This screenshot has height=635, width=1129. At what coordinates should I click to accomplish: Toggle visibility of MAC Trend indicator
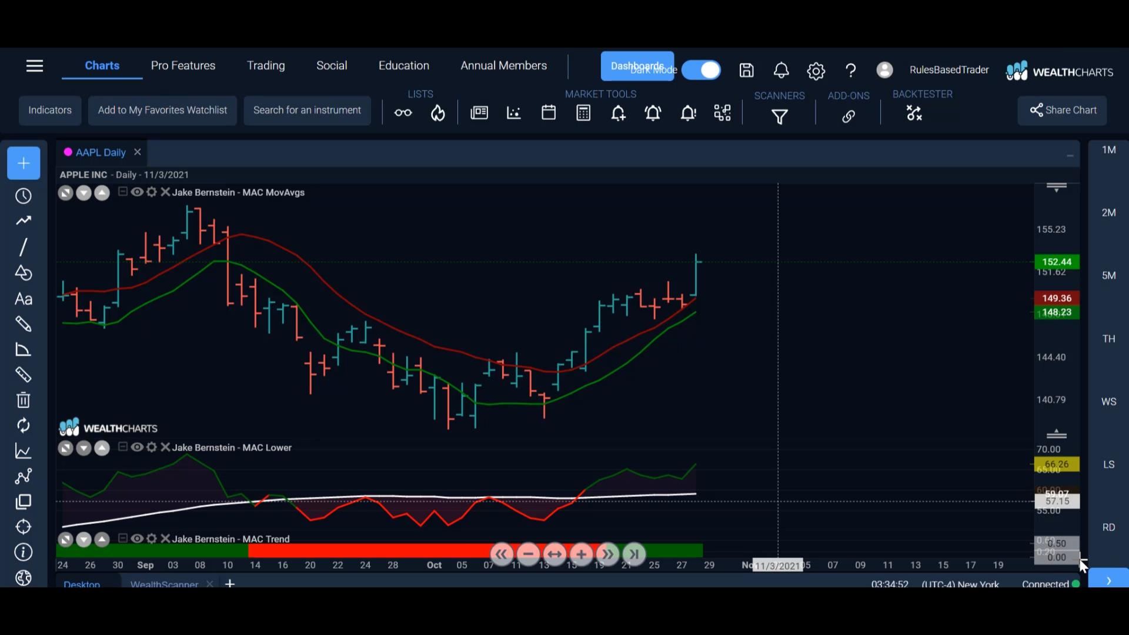137,539
